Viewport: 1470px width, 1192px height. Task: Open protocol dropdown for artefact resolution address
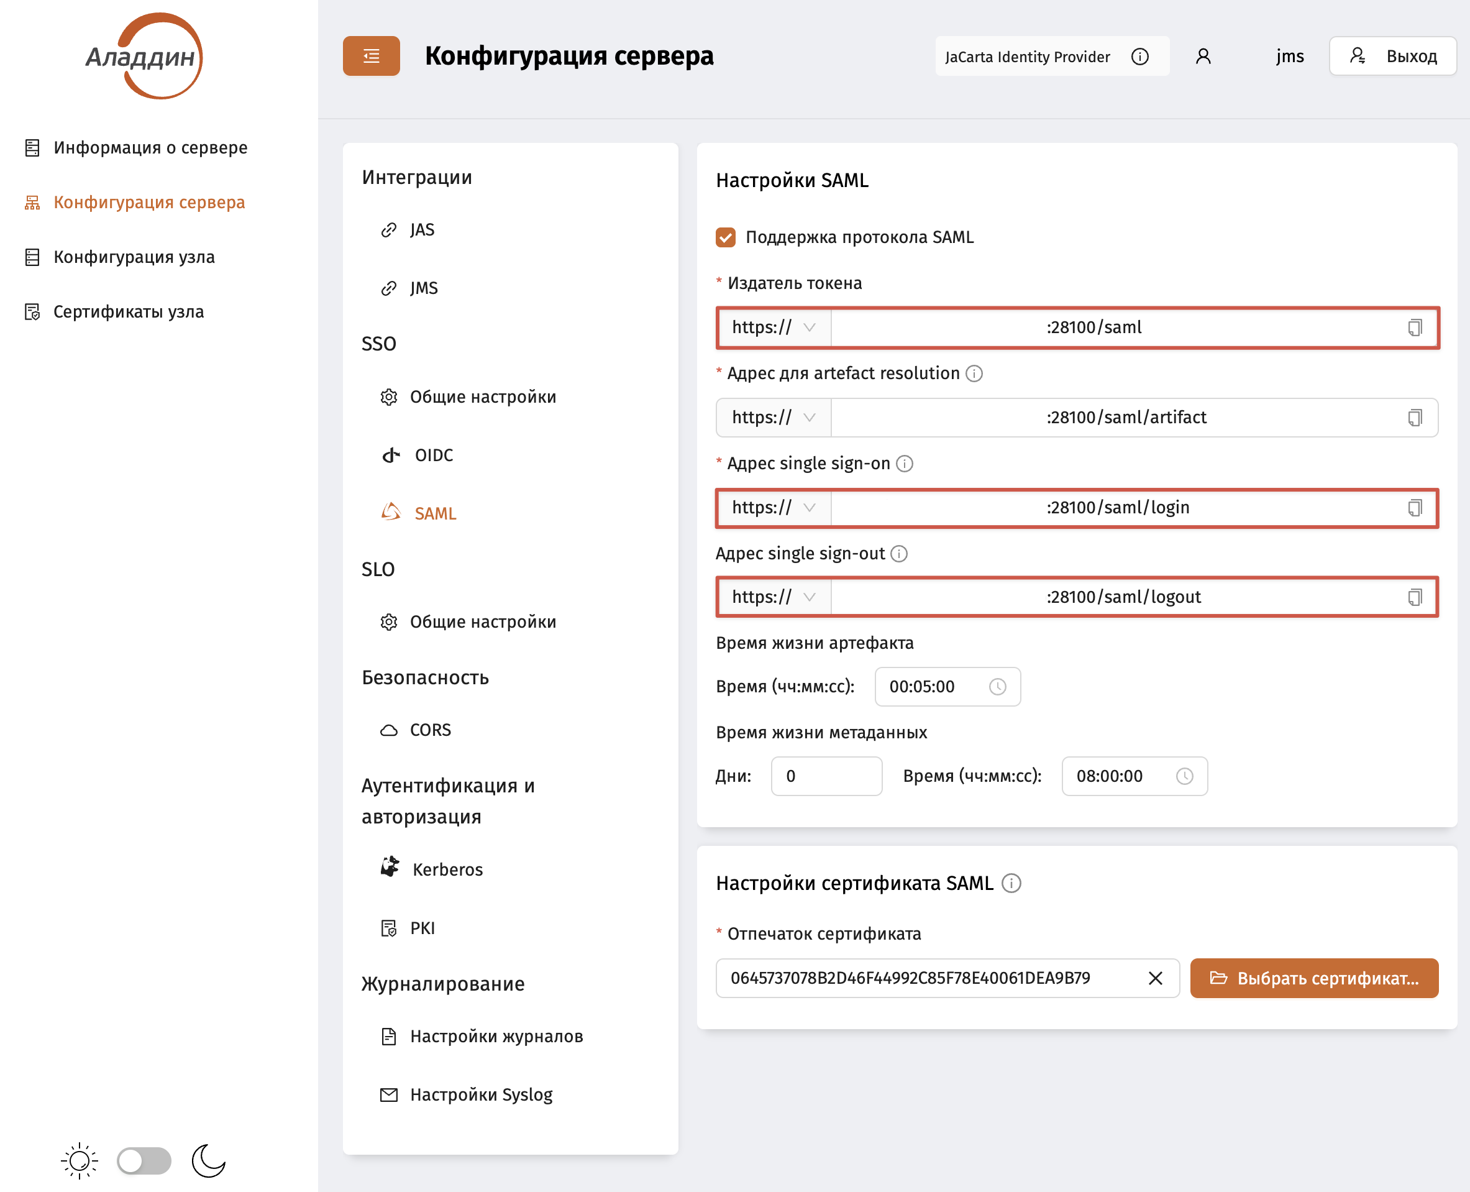(x=774, y=418)
